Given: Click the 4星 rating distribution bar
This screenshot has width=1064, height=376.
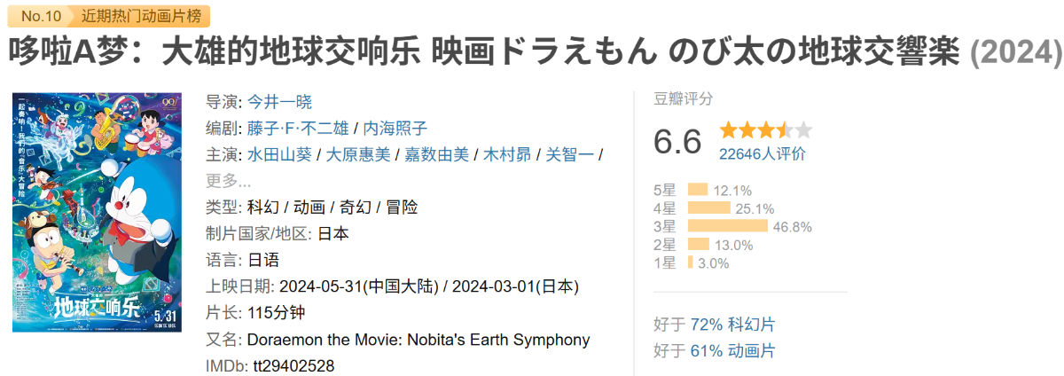Looking at the screenshot, I should click(709, 208).
